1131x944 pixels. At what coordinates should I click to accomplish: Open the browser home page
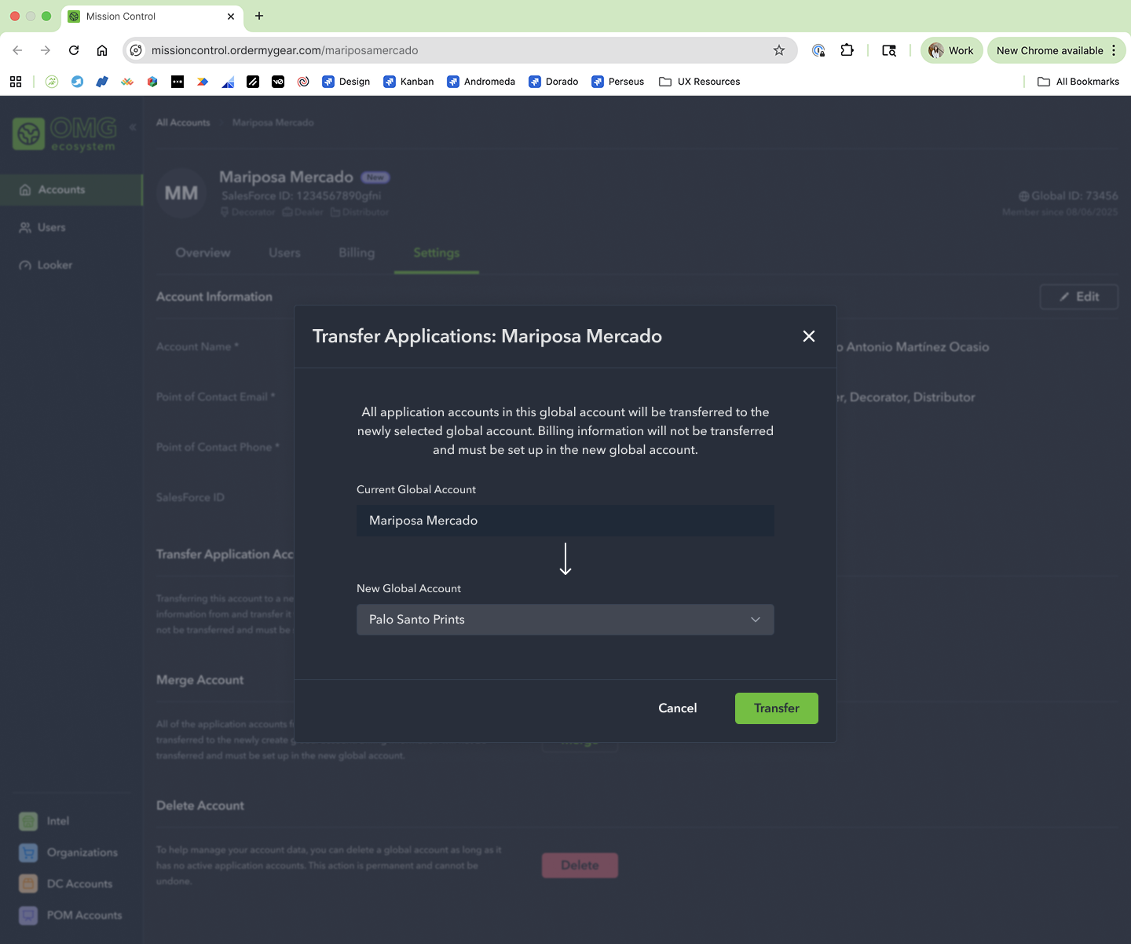tap(102, 50)
